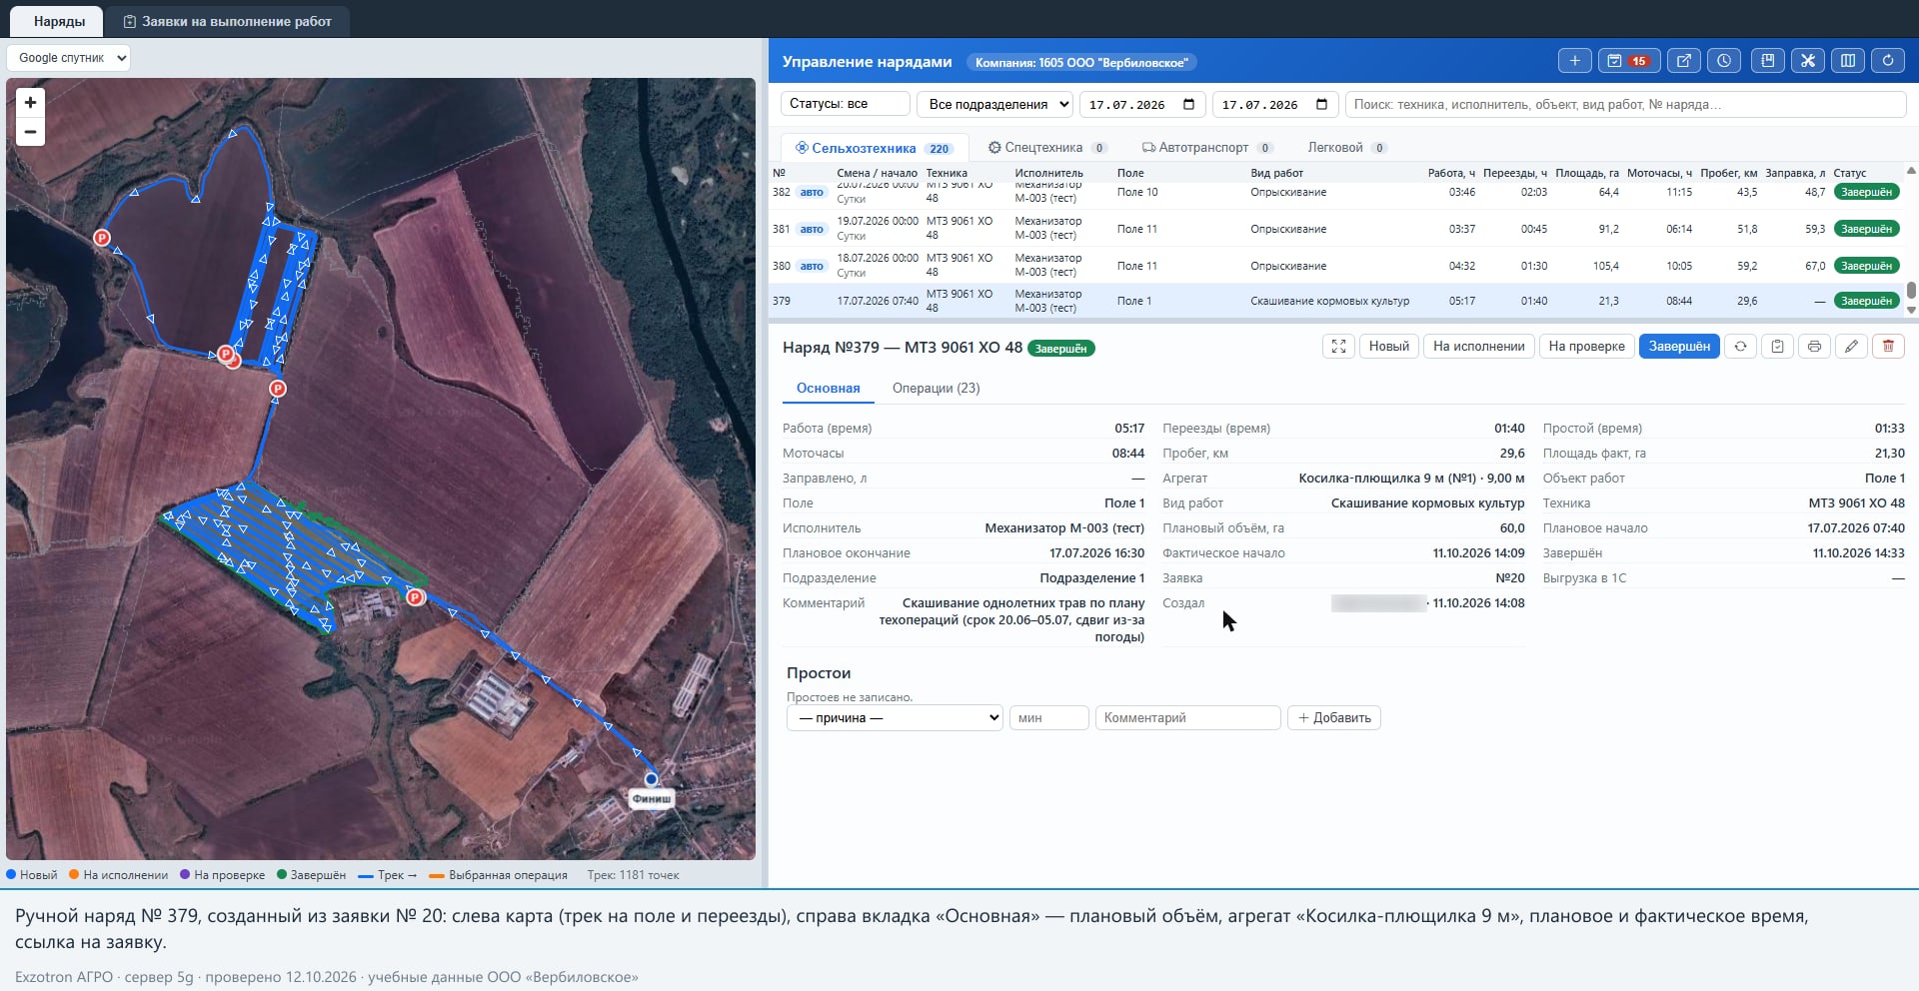
Task: Zoom out on the map
Action: click(x=30, y=132)
